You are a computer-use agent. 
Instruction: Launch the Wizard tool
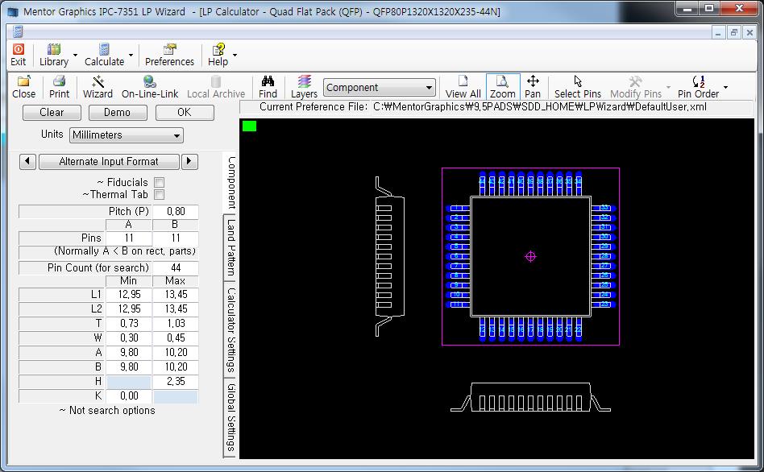[98, 88]
